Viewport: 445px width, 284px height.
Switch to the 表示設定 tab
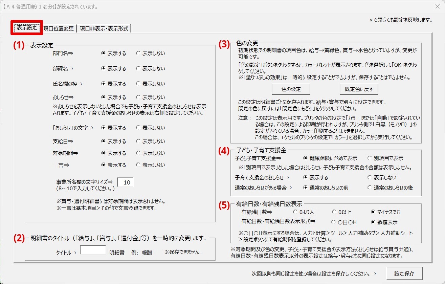click(x=27, y=28)
